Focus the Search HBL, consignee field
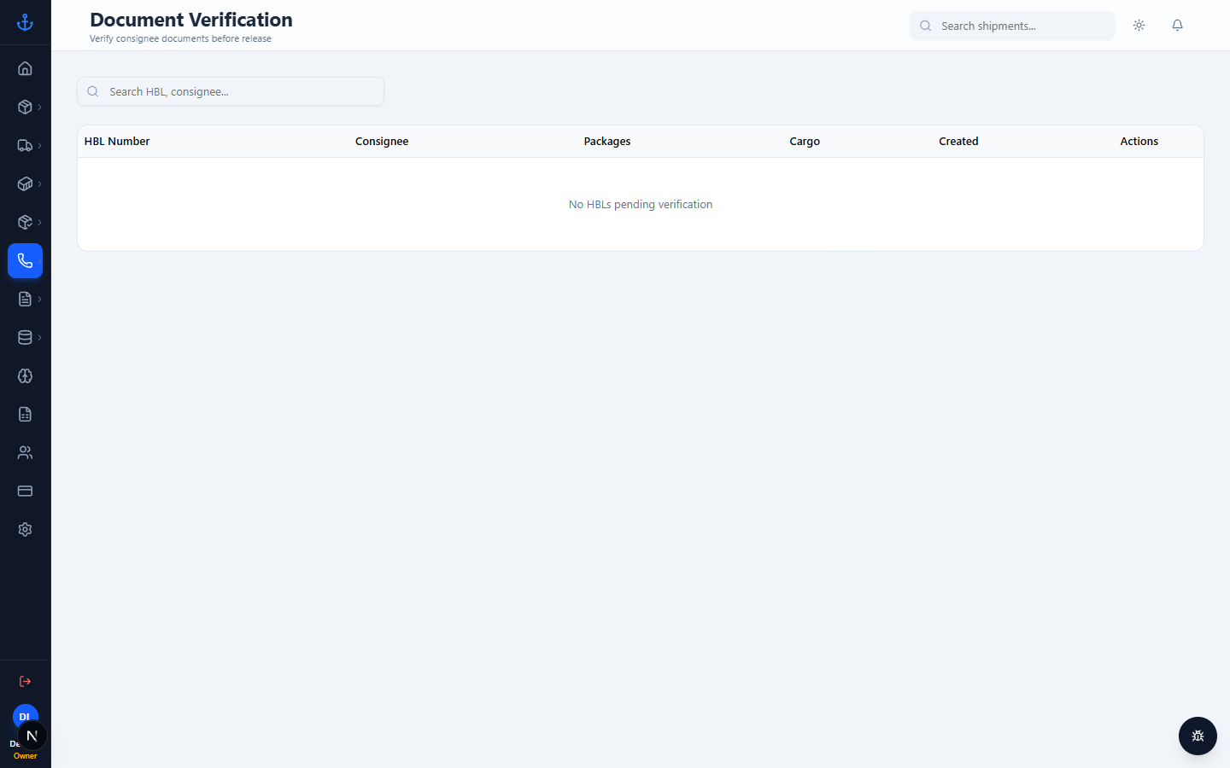 pos(231,91)
